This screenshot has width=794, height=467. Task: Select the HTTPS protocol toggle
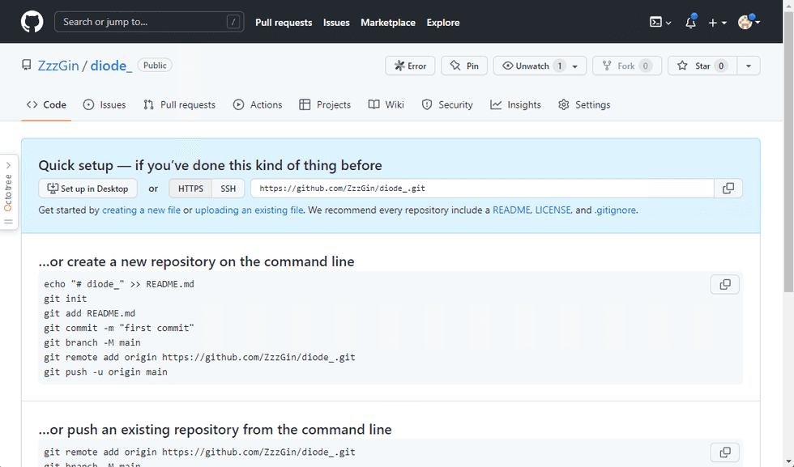[190, 189]
